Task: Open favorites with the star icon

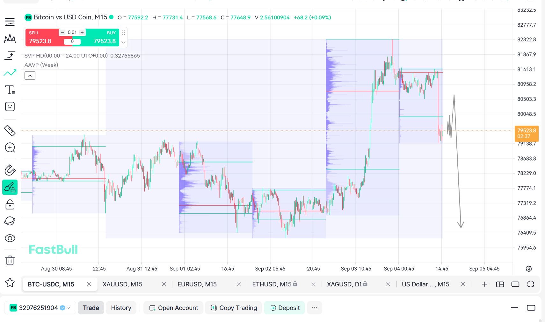Action: [10, 282]
